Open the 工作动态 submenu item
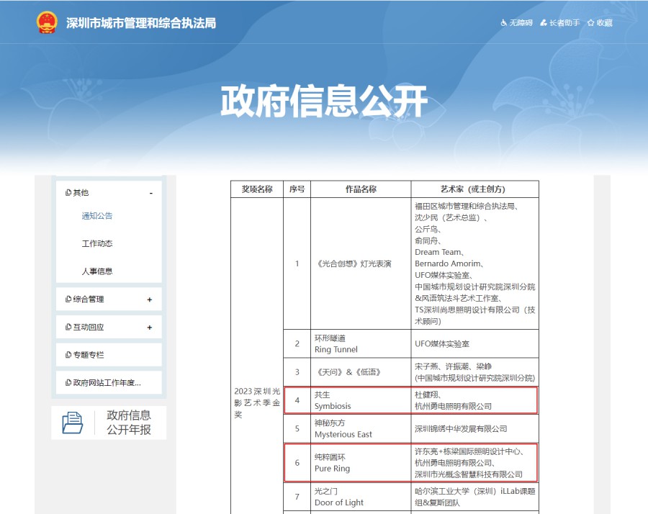 click(x=97, y=244)
